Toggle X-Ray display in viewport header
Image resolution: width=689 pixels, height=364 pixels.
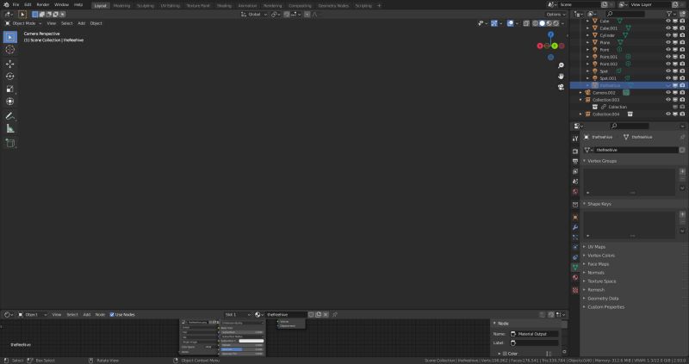point(526,23)
